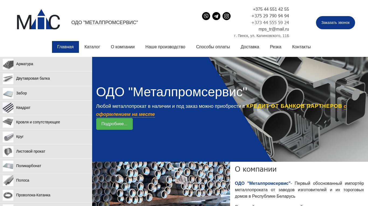This screenshot has width=368, height=206.
Task: Open the Проволока-Катанка category link
Action: click(x=33, y=195)
